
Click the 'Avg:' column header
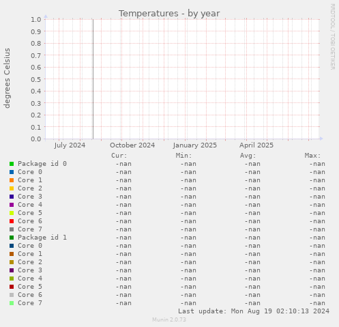(x=248, y=156)
